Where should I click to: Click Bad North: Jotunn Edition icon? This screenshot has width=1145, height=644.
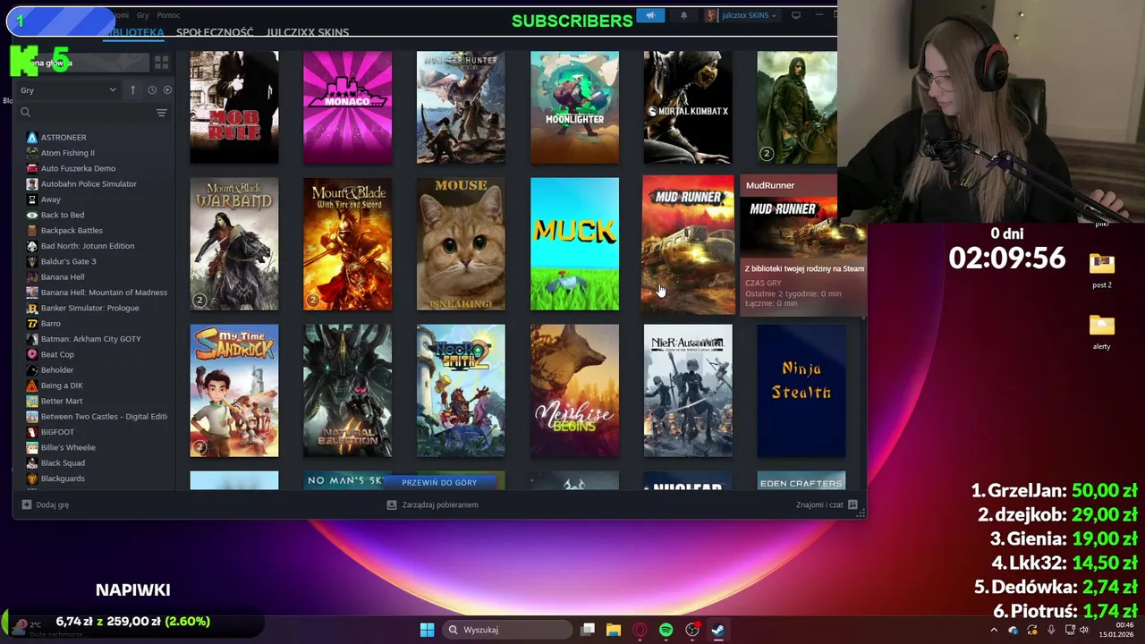pos(32,246)
